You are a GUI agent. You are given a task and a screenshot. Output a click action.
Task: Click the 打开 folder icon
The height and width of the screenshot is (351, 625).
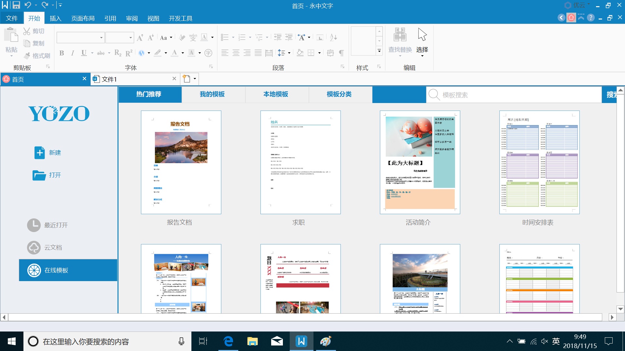point(39,175)
